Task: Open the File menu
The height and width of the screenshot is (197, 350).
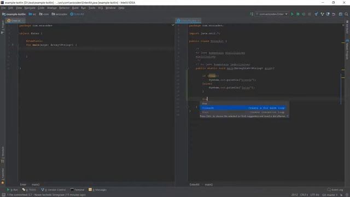Action: (3, 8)
